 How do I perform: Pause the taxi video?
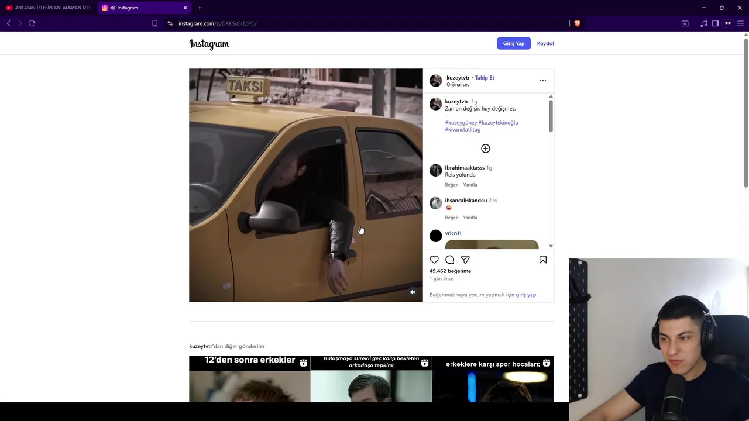point(305,185)
